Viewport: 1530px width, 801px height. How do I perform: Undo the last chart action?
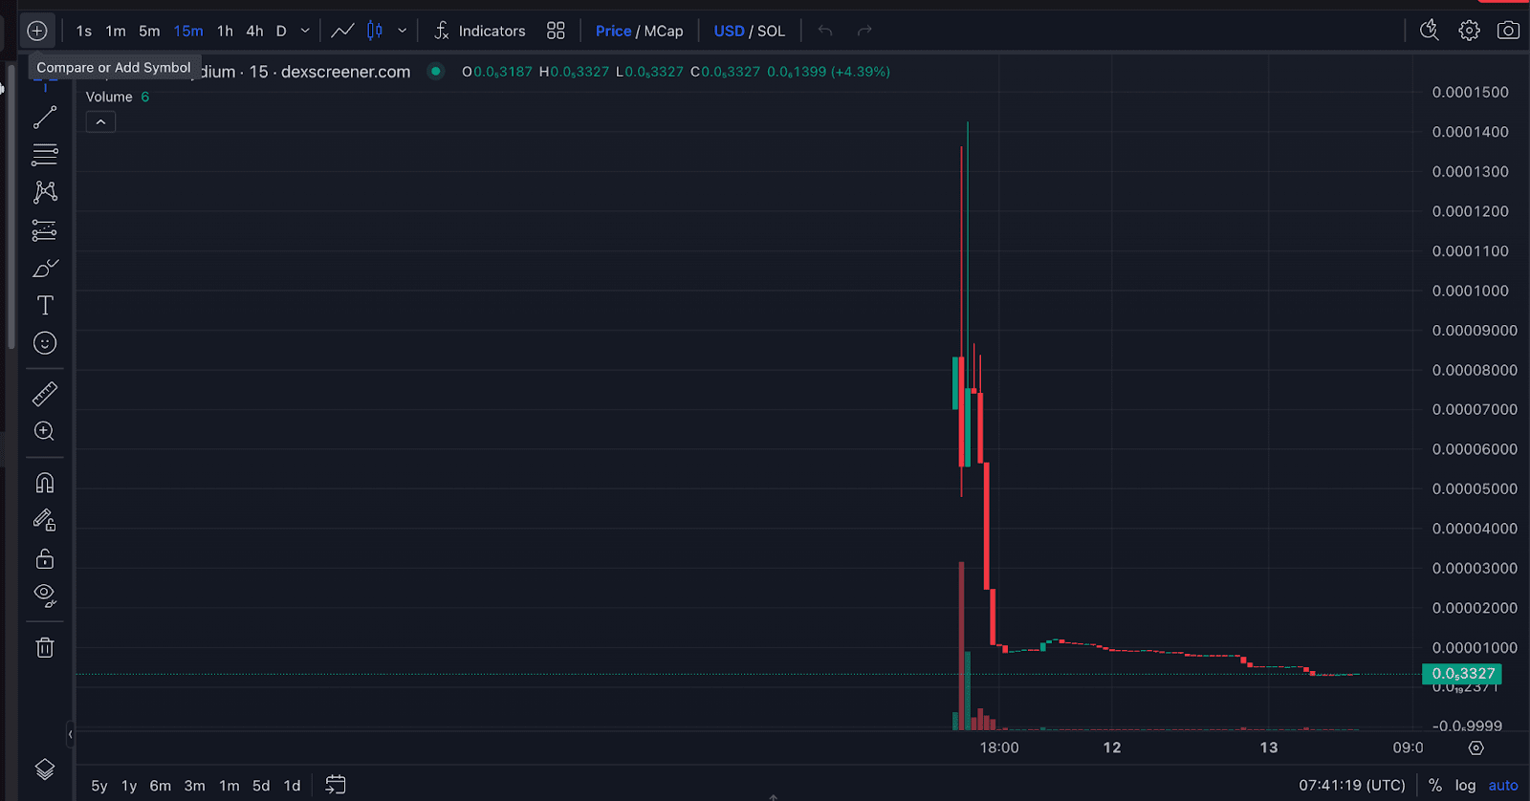825,31
